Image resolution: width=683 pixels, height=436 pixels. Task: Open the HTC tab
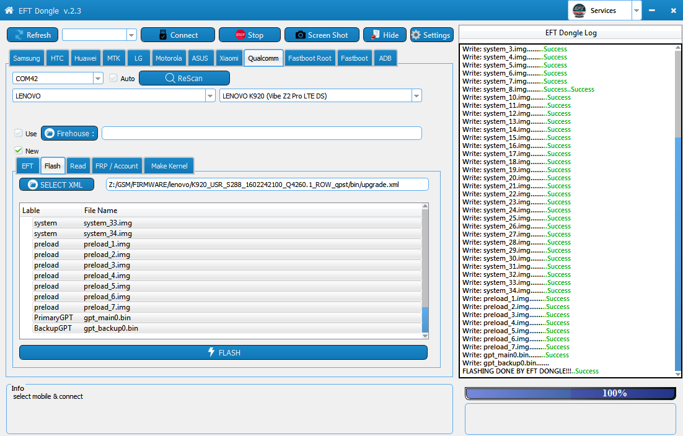(56, 58)
